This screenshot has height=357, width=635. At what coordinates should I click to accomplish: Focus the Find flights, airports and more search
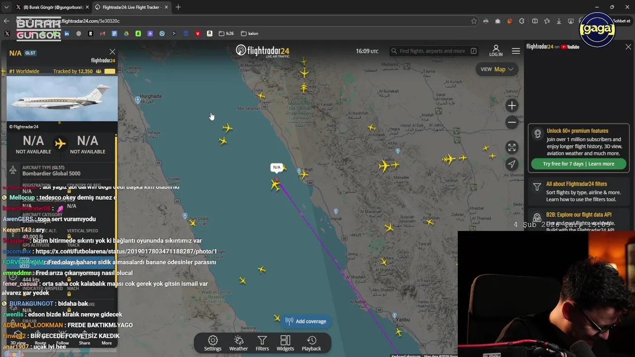pos(434,51)
